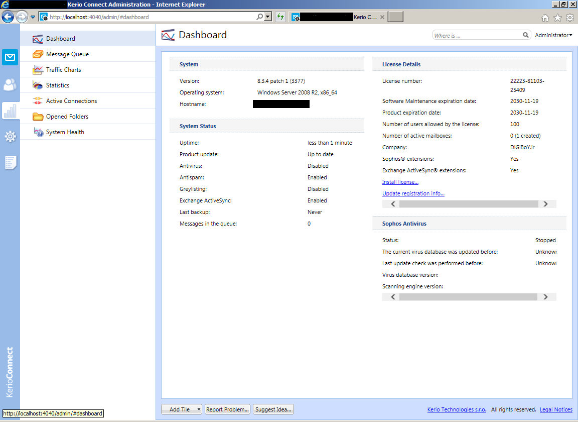Refresh the page with the green arrows icon
The image size is (578, 422).
point(280,17)
